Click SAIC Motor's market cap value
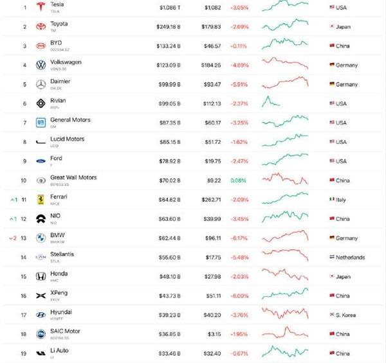Viewport: 386px width, 363px height. 170,334
